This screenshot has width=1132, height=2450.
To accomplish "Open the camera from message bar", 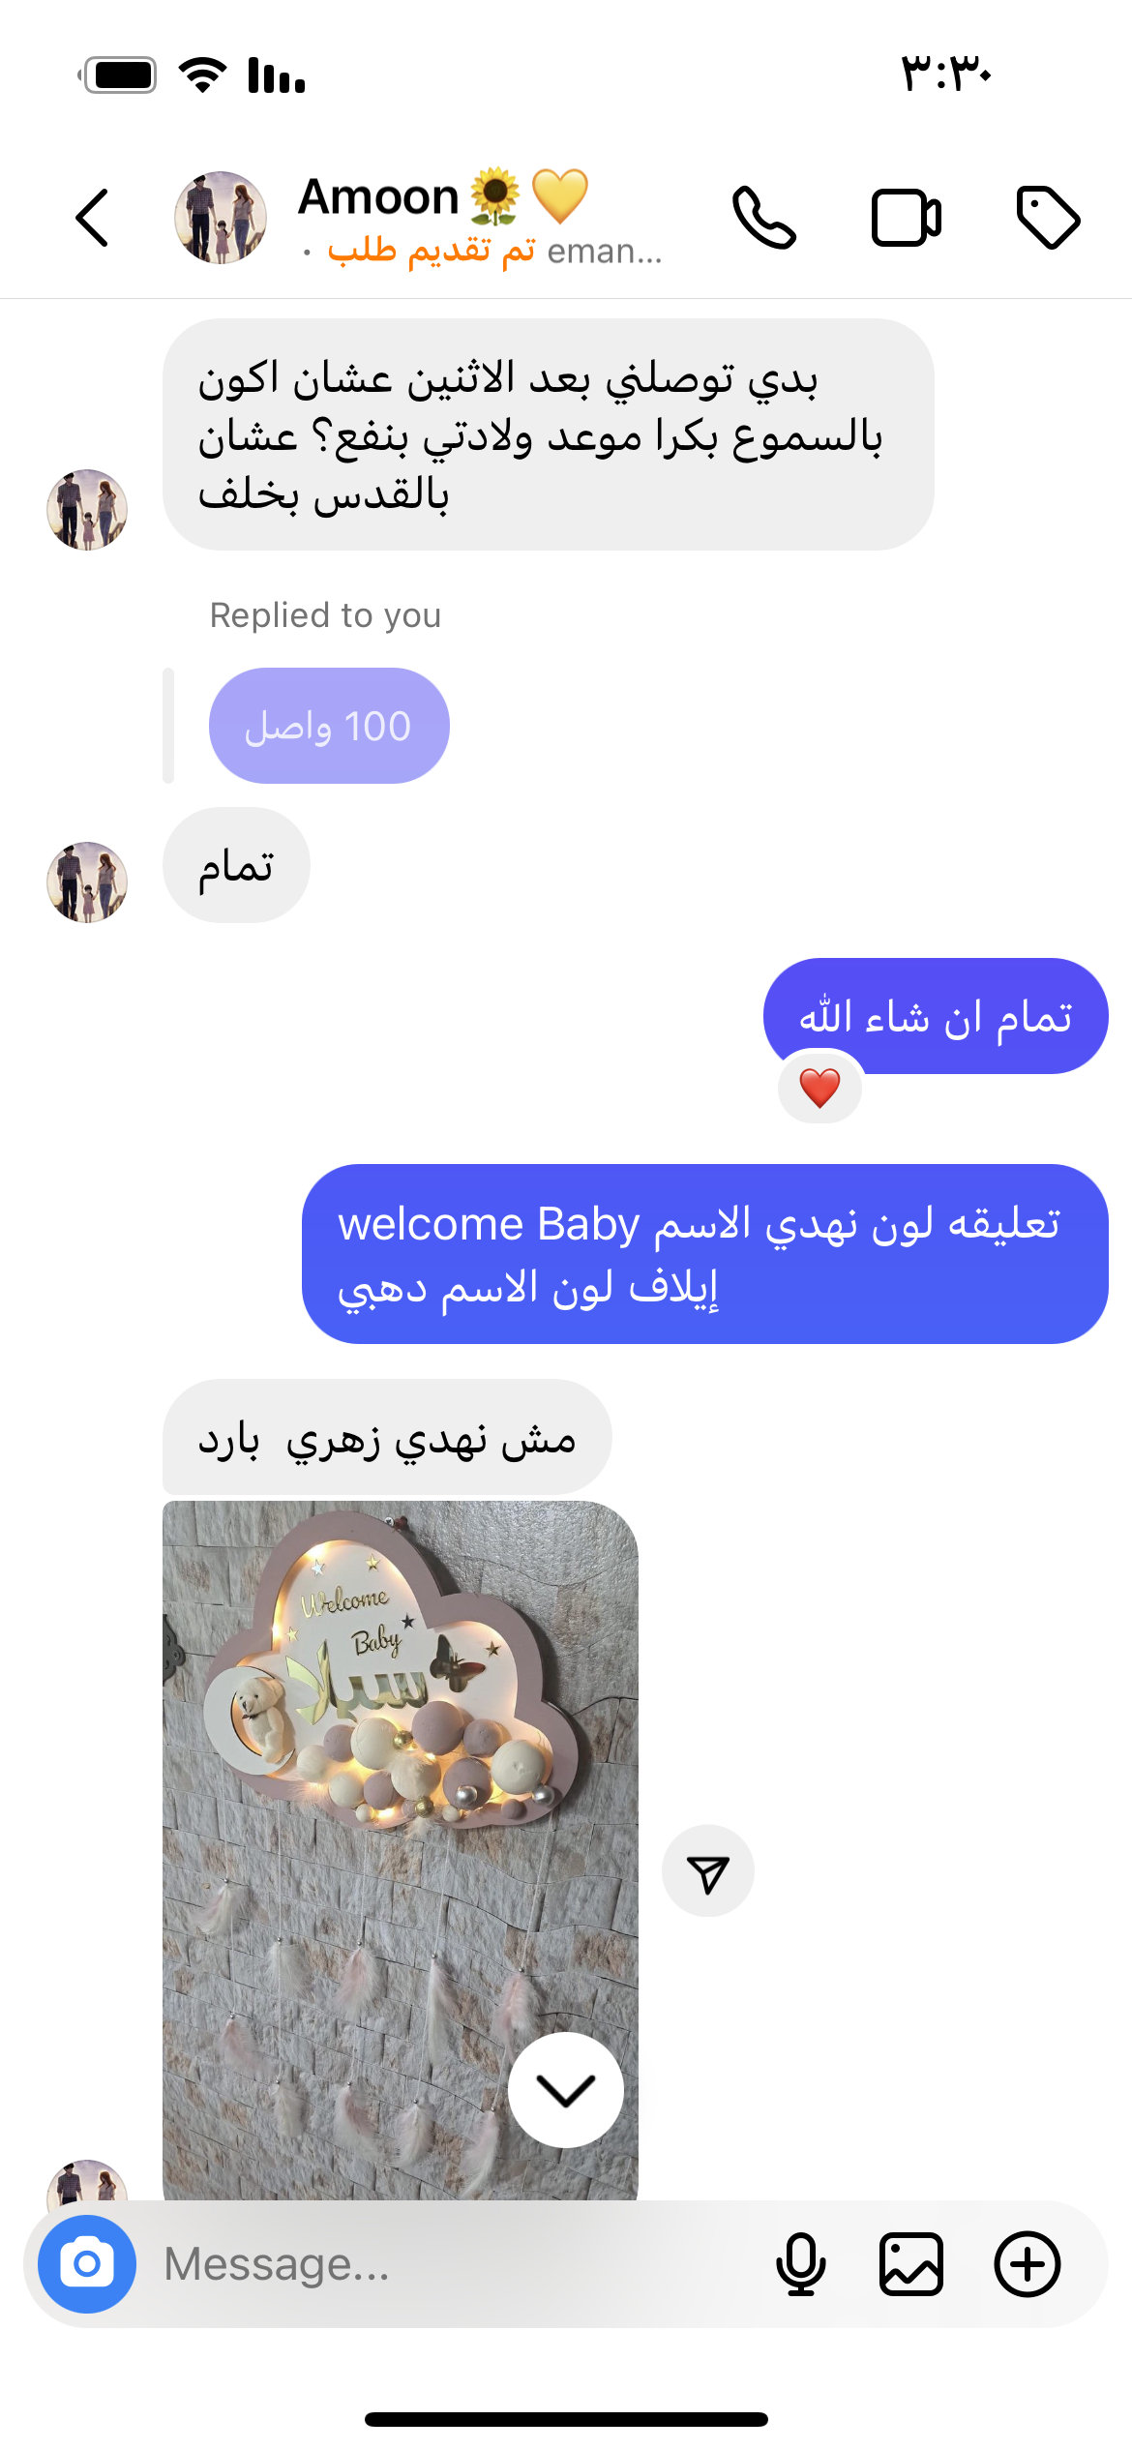I will 87,2264.
